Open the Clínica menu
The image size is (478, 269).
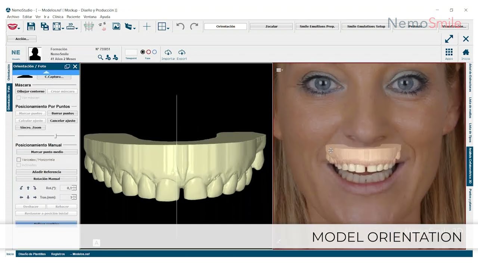click(58, 17)
